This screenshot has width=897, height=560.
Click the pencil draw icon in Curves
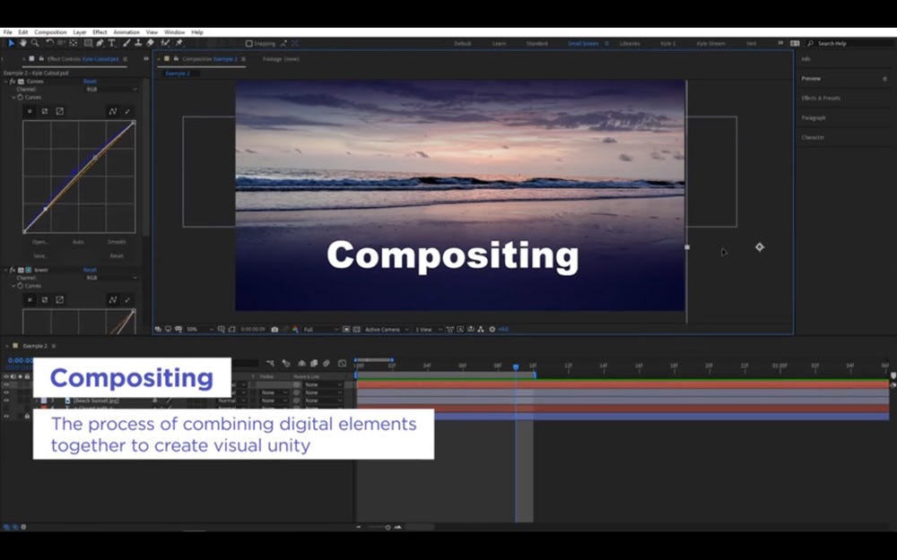pos(126,111)
